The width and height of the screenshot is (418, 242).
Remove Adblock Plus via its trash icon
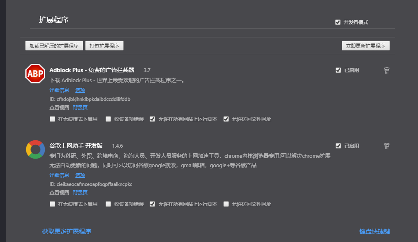(387, 70)
